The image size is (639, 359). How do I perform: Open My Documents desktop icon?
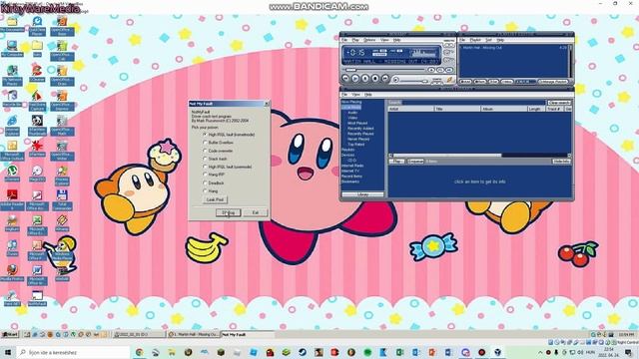tap(12, 24)
